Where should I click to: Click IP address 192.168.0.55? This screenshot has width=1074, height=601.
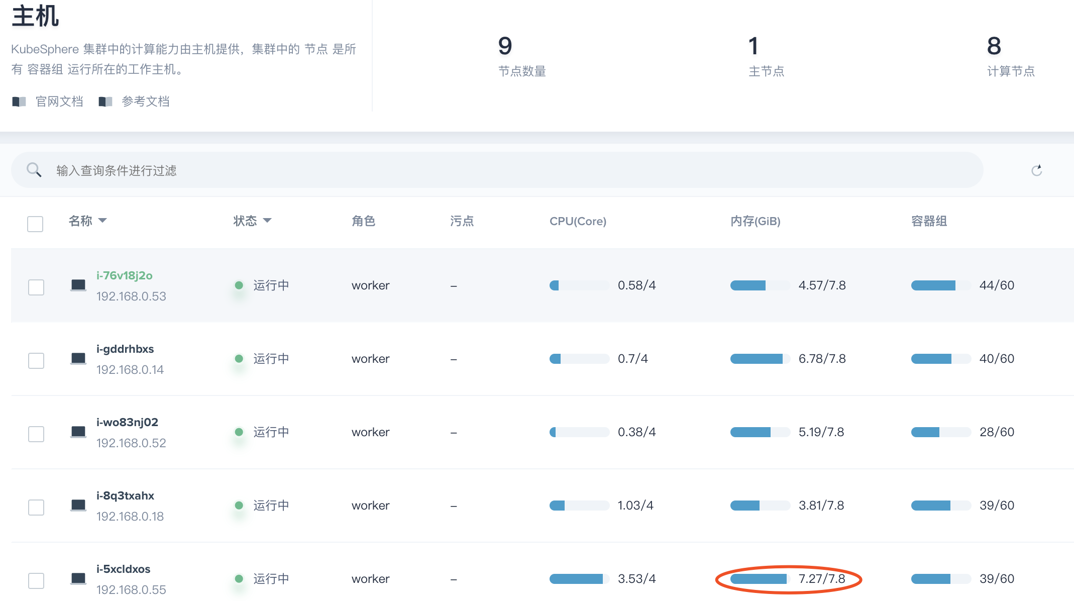click(131, 590)
